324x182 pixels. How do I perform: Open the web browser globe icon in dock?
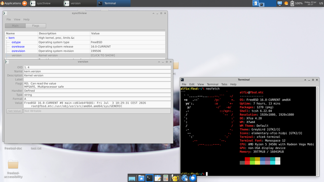185,178
